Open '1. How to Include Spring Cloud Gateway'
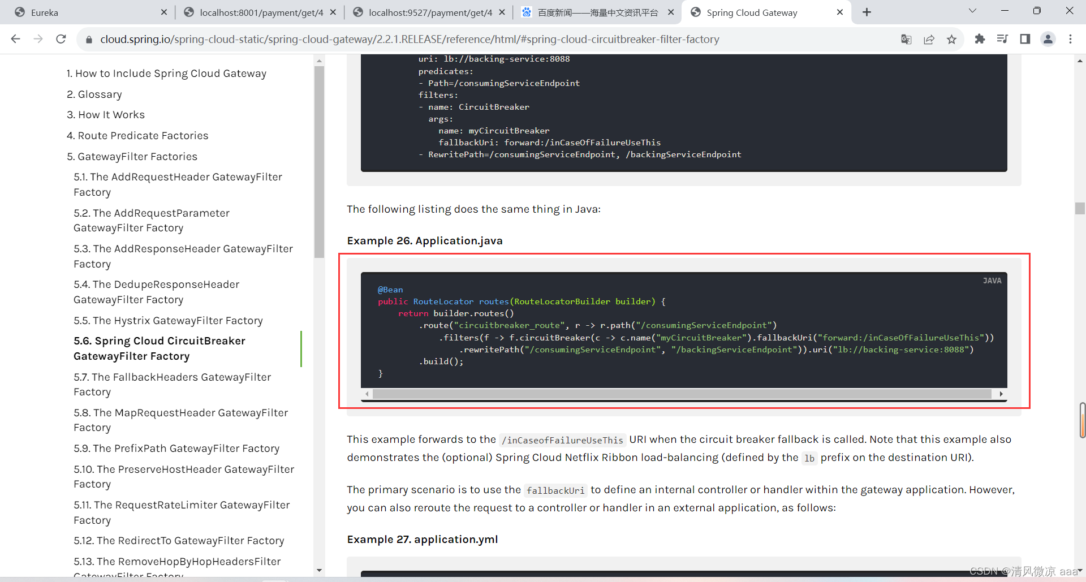This screenshot has width=1086, height=582. [x=166, y=74]
